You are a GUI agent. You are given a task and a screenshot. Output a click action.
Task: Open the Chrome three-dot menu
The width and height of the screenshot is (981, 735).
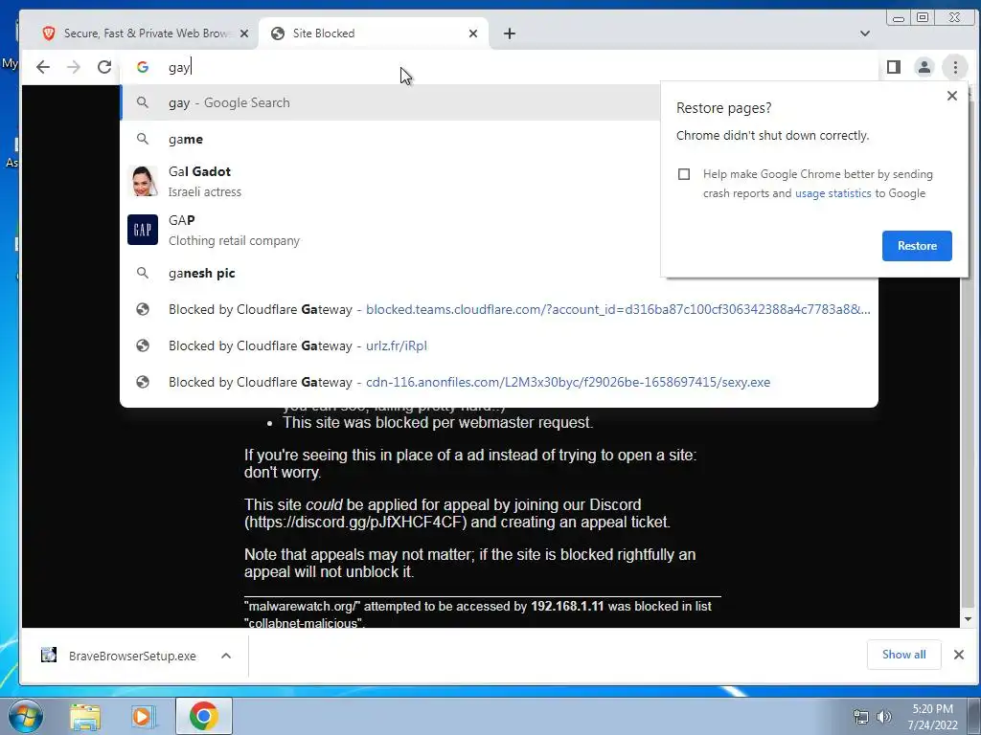(955, 67)
